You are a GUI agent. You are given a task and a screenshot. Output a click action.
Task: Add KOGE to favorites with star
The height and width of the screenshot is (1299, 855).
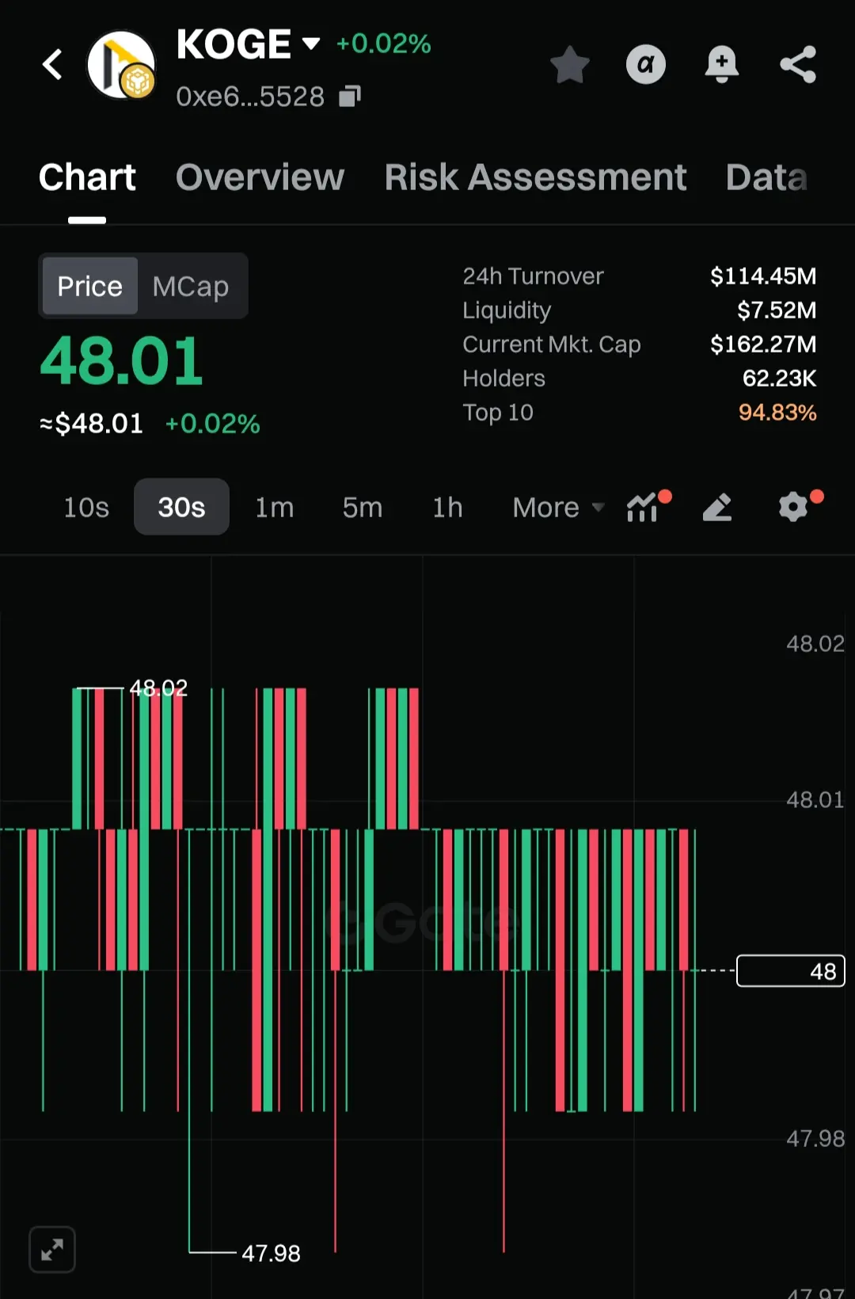click(570, 65)
